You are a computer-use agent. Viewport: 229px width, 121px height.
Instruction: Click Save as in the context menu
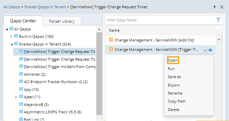pyautogui.click(x=174, y=77)
